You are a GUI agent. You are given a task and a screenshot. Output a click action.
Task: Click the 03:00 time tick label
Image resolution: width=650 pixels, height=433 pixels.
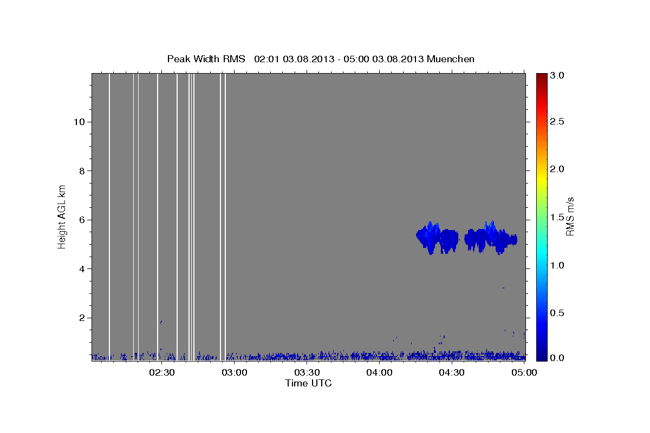(x=235, y=372)
